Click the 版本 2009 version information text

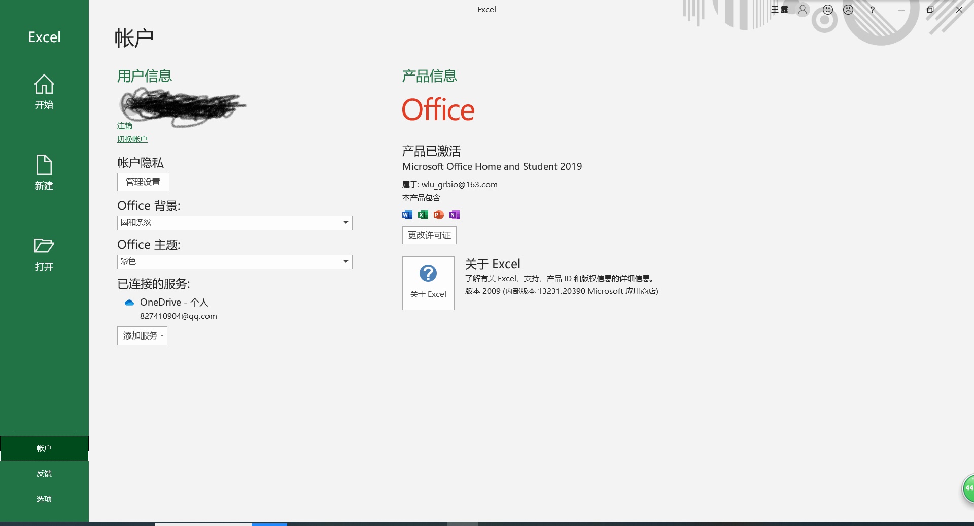[x=562, y=291]
